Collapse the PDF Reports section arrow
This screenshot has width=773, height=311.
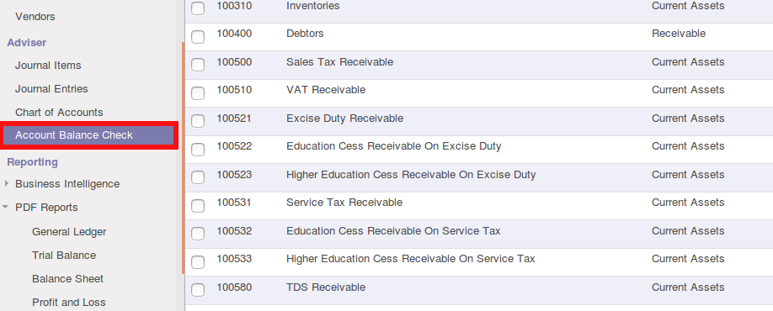[5, 207]
